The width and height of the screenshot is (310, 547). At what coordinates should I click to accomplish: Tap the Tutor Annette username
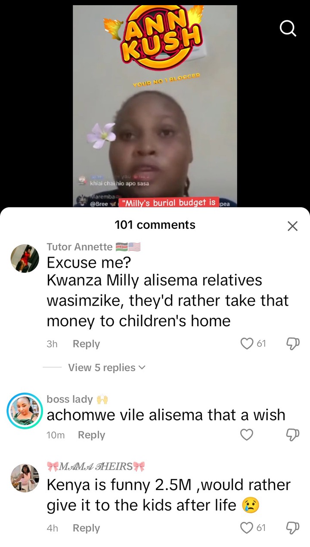(79, 247)
